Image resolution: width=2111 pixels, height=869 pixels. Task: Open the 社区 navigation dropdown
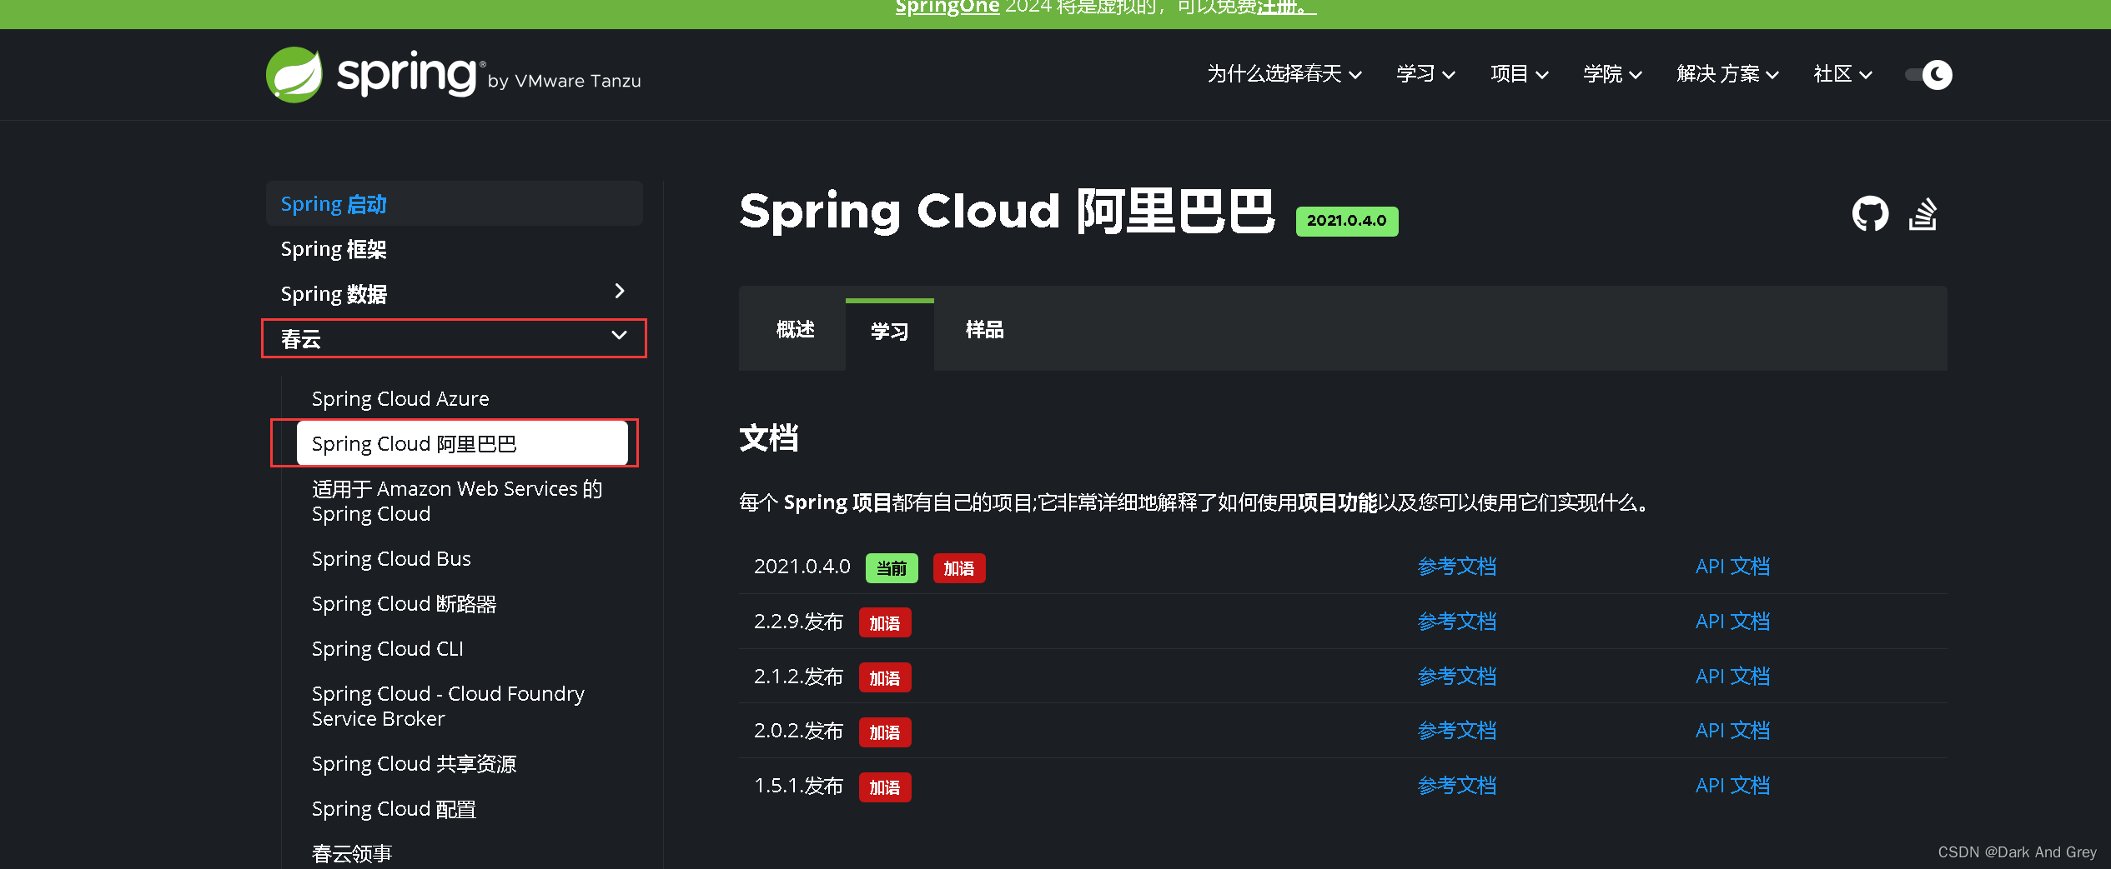click(1842, 74)
